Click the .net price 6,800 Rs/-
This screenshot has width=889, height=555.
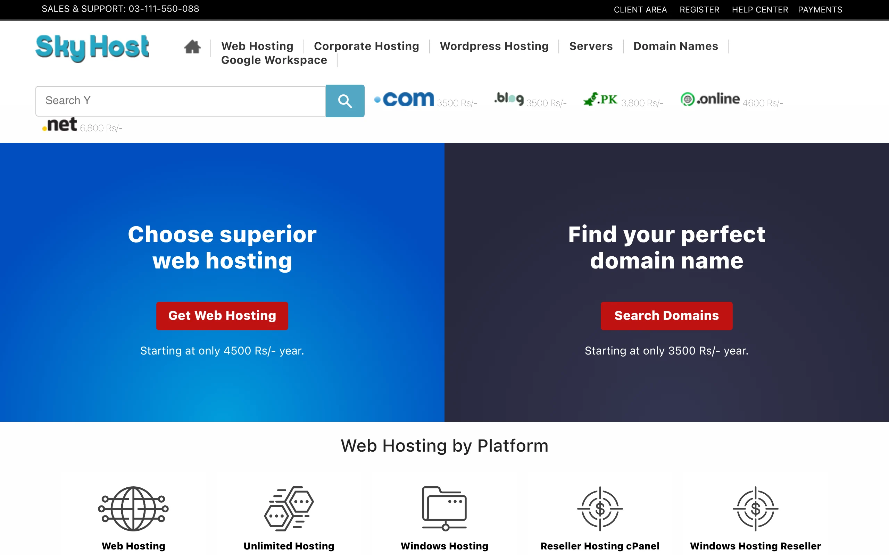[101, 128]
